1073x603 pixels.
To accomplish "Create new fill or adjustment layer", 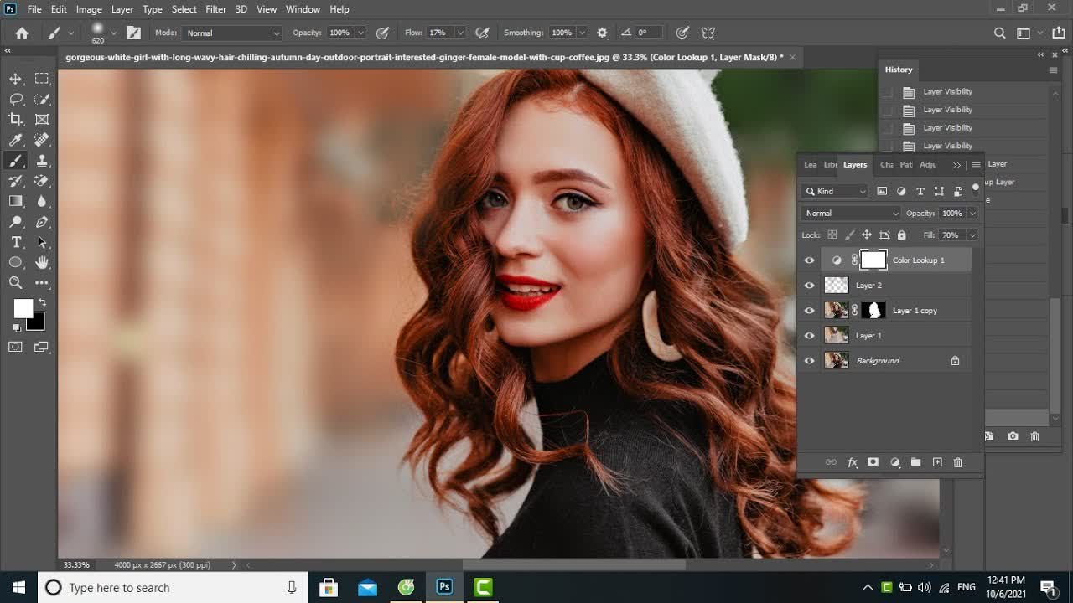I will tap(894, 462).
